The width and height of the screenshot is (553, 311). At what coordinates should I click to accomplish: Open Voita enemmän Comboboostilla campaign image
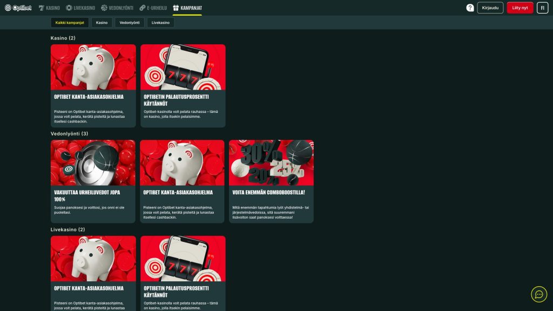(x=271, y=163)
